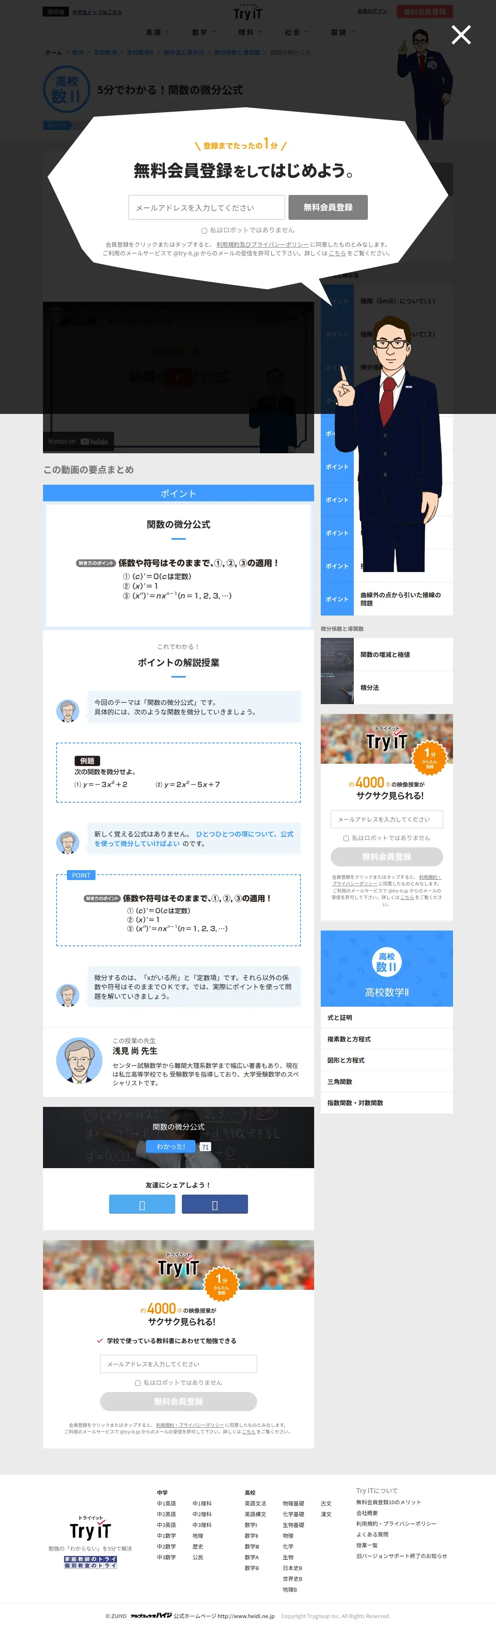Click 無料会員登録 button in bottom form

179,1402
